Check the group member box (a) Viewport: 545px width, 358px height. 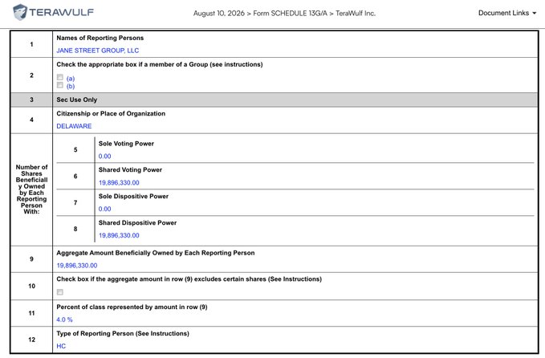click(x=60, y=78)
